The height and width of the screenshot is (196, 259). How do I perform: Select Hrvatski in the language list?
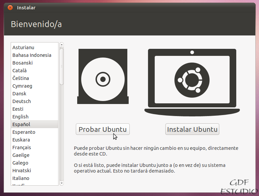click(x=34, y=170)
